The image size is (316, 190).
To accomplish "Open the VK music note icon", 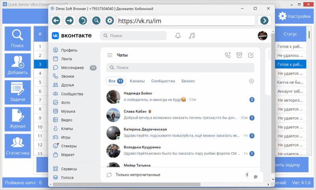I will tap(192, 36).
